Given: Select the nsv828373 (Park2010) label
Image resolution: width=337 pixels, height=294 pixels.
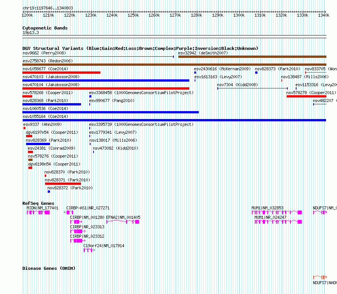Looking at the screenshot, I should 278,69.
